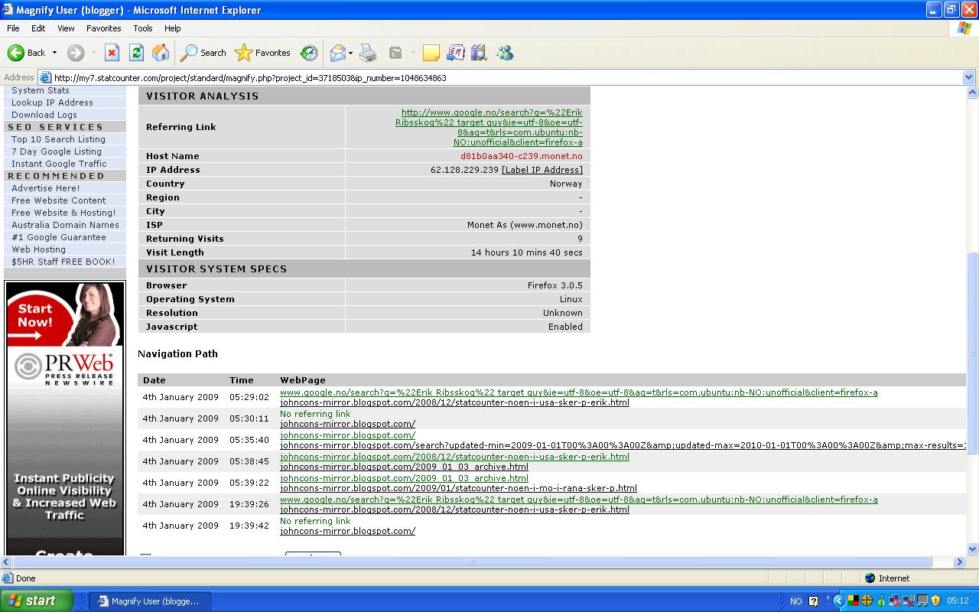The height and width of the screenshot is (612, 979).
Task: Go to the Home page icon
Action: coord(161,53)
